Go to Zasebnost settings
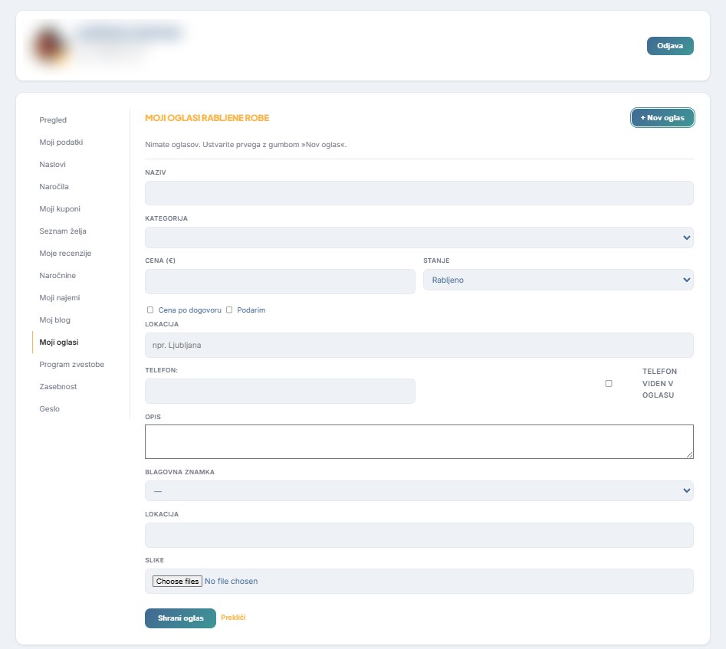The height and width of the screenshot is (649, 726). coord(57,386)
